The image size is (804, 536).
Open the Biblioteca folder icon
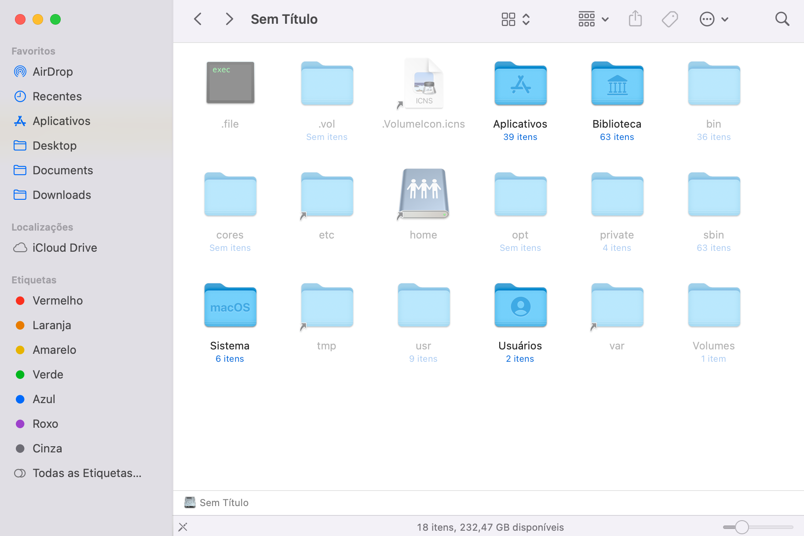tap(617, 84)
